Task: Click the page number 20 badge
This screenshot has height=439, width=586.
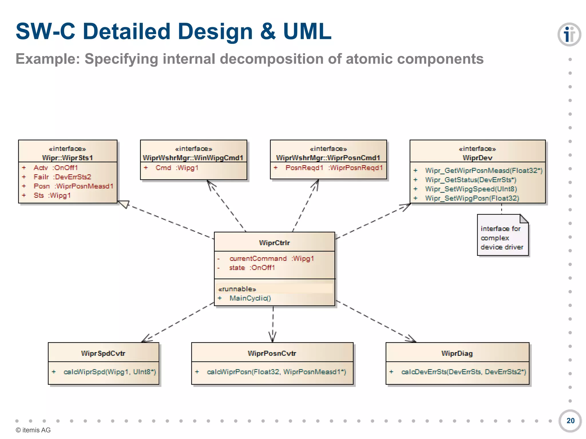Action: (570, 421)
